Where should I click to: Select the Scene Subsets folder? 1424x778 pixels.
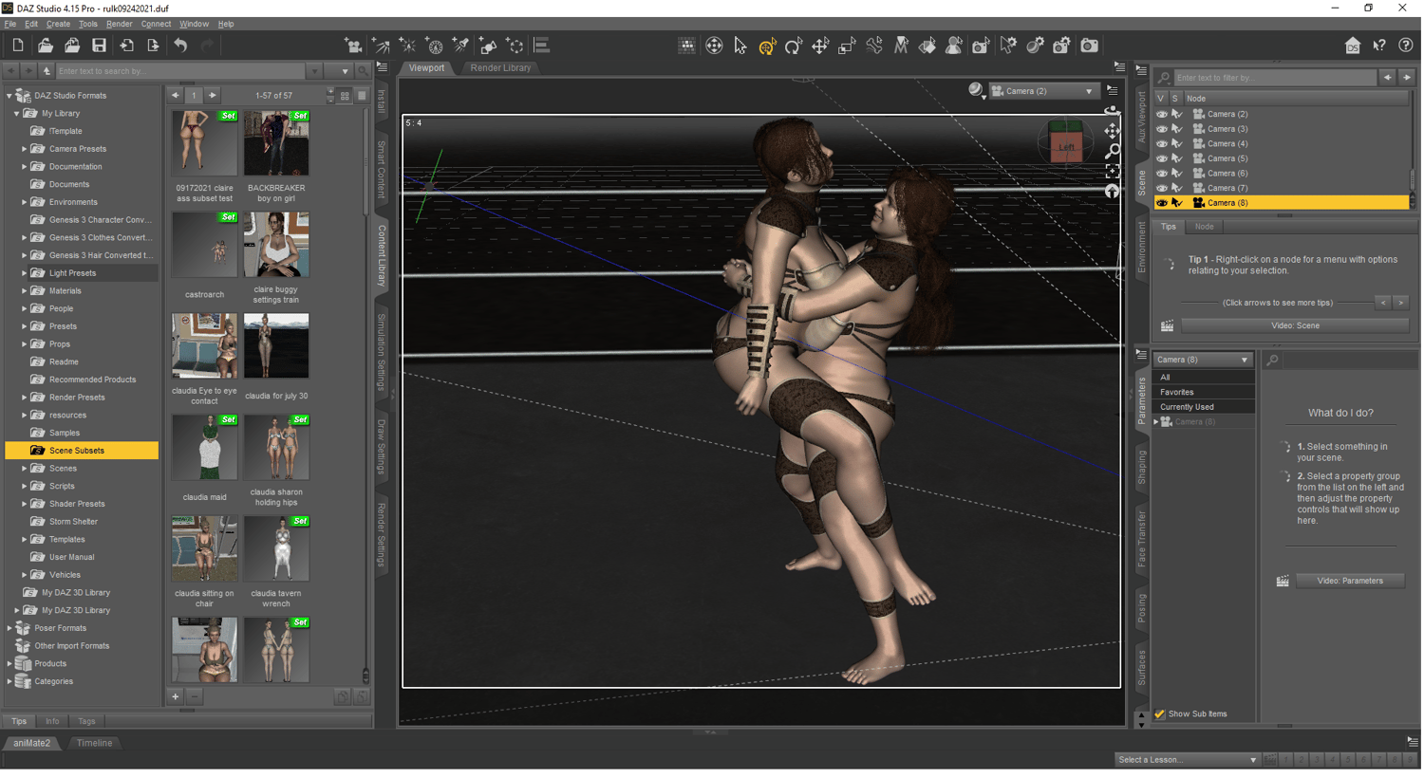82,451
